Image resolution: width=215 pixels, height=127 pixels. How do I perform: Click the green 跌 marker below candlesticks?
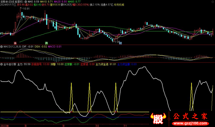[x=46, y=43]
